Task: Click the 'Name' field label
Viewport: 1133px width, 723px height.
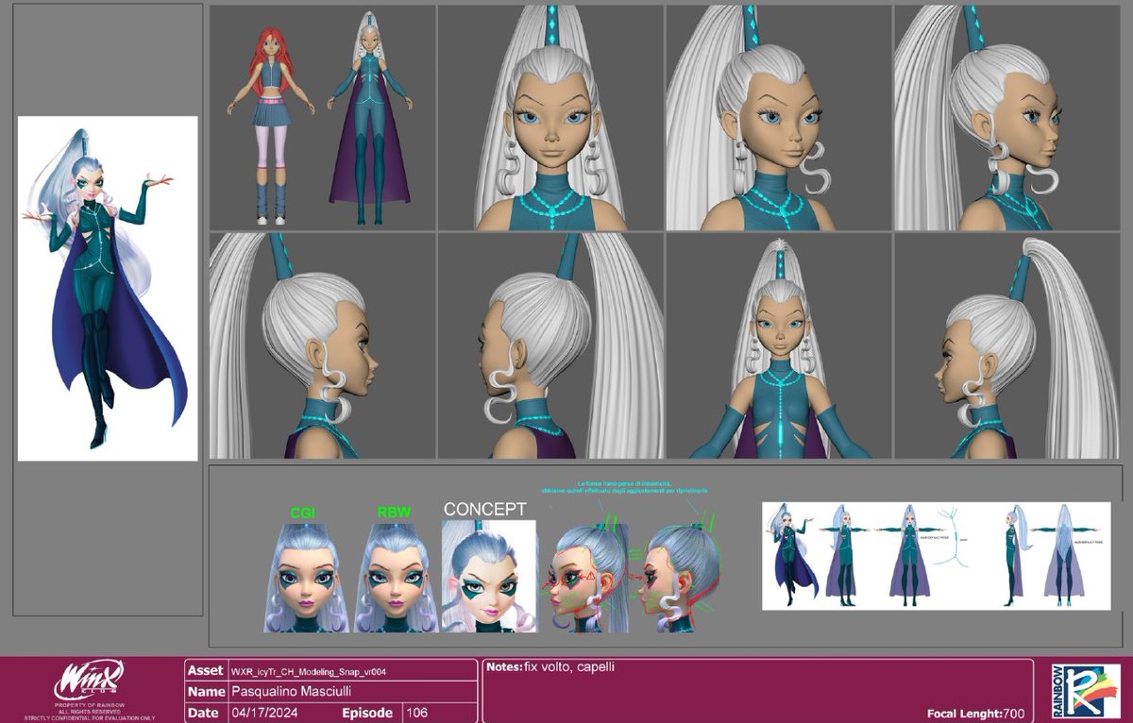Action: click(x=205, y=692)
